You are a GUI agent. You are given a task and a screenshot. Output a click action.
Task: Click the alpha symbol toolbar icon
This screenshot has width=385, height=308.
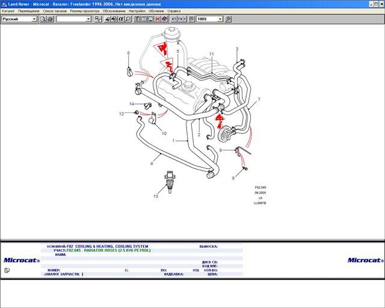pyautogui.click(x=121, y=19)
